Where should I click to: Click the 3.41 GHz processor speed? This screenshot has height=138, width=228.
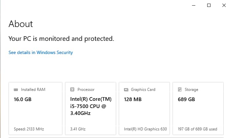point(78,129)
